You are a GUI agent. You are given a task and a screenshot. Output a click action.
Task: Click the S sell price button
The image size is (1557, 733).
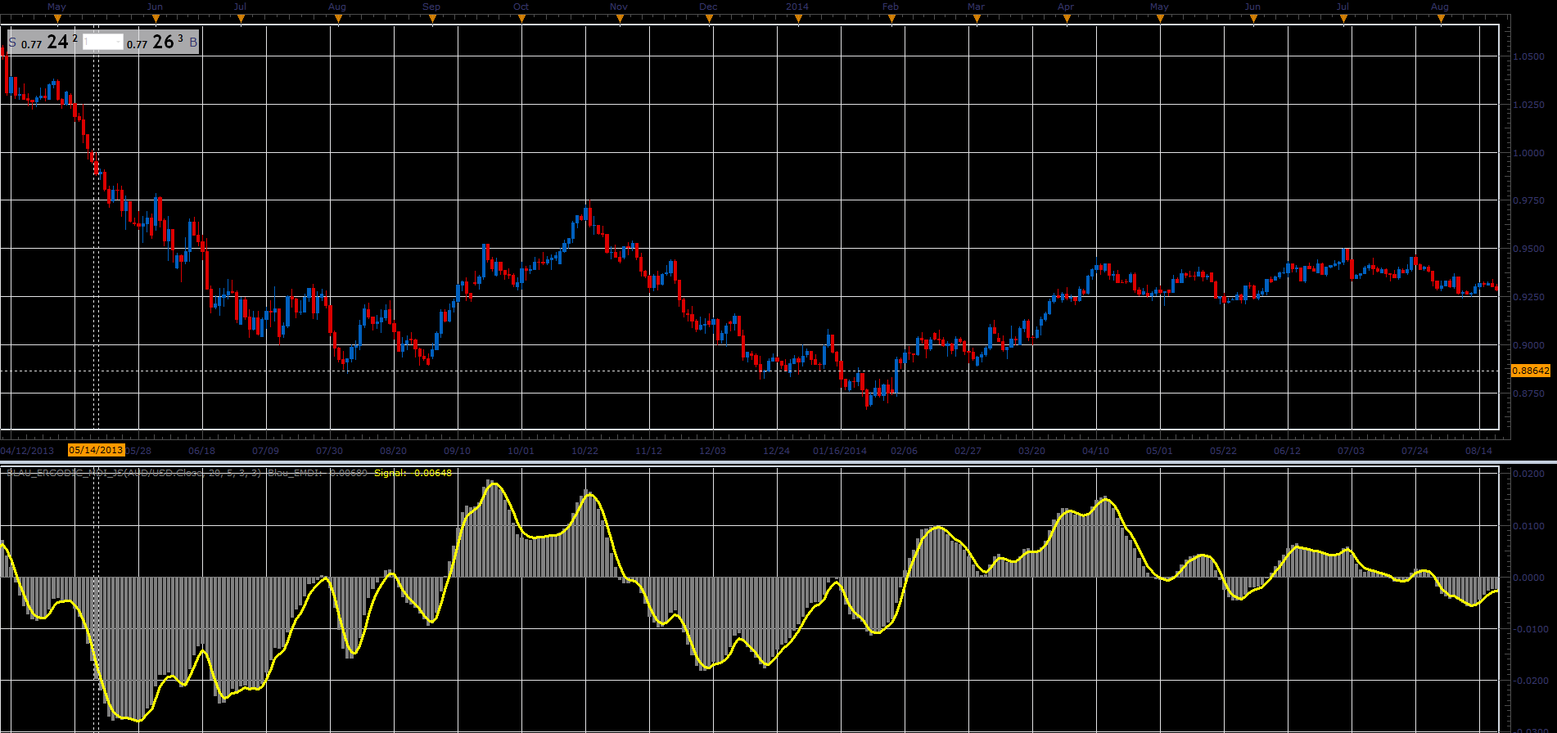click(x=43, y=42)
